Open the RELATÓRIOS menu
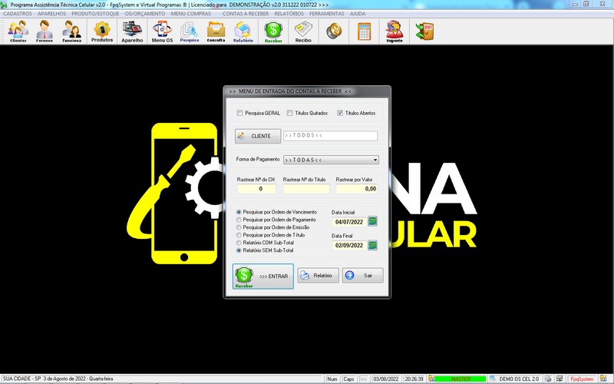The image size is (614, 384). 289,13
